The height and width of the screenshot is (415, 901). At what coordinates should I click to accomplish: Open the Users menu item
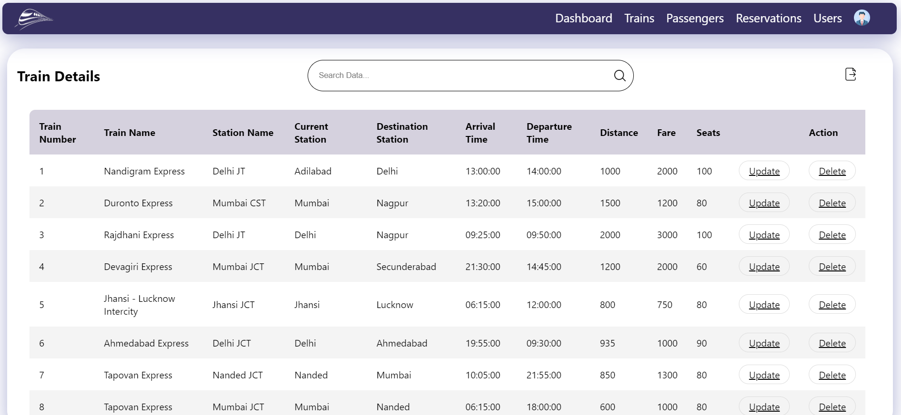[x=827, y=18]
